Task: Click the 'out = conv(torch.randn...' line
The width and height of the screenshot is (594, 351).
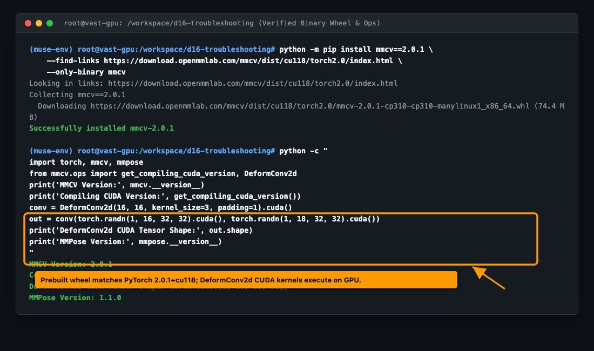Action: 204,219
